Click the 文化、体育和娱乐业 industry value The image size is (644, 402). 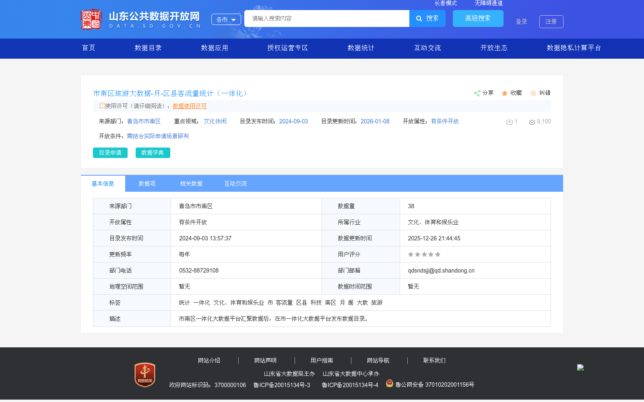click(x=433, y=222)
